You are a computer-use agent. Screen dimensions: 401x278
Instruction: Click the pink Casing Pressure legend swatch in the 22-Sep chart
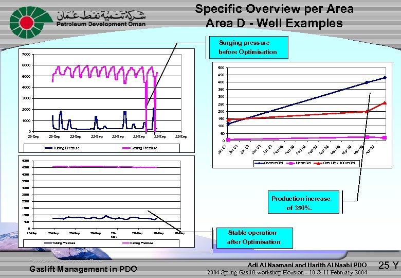tap(126, 148)
